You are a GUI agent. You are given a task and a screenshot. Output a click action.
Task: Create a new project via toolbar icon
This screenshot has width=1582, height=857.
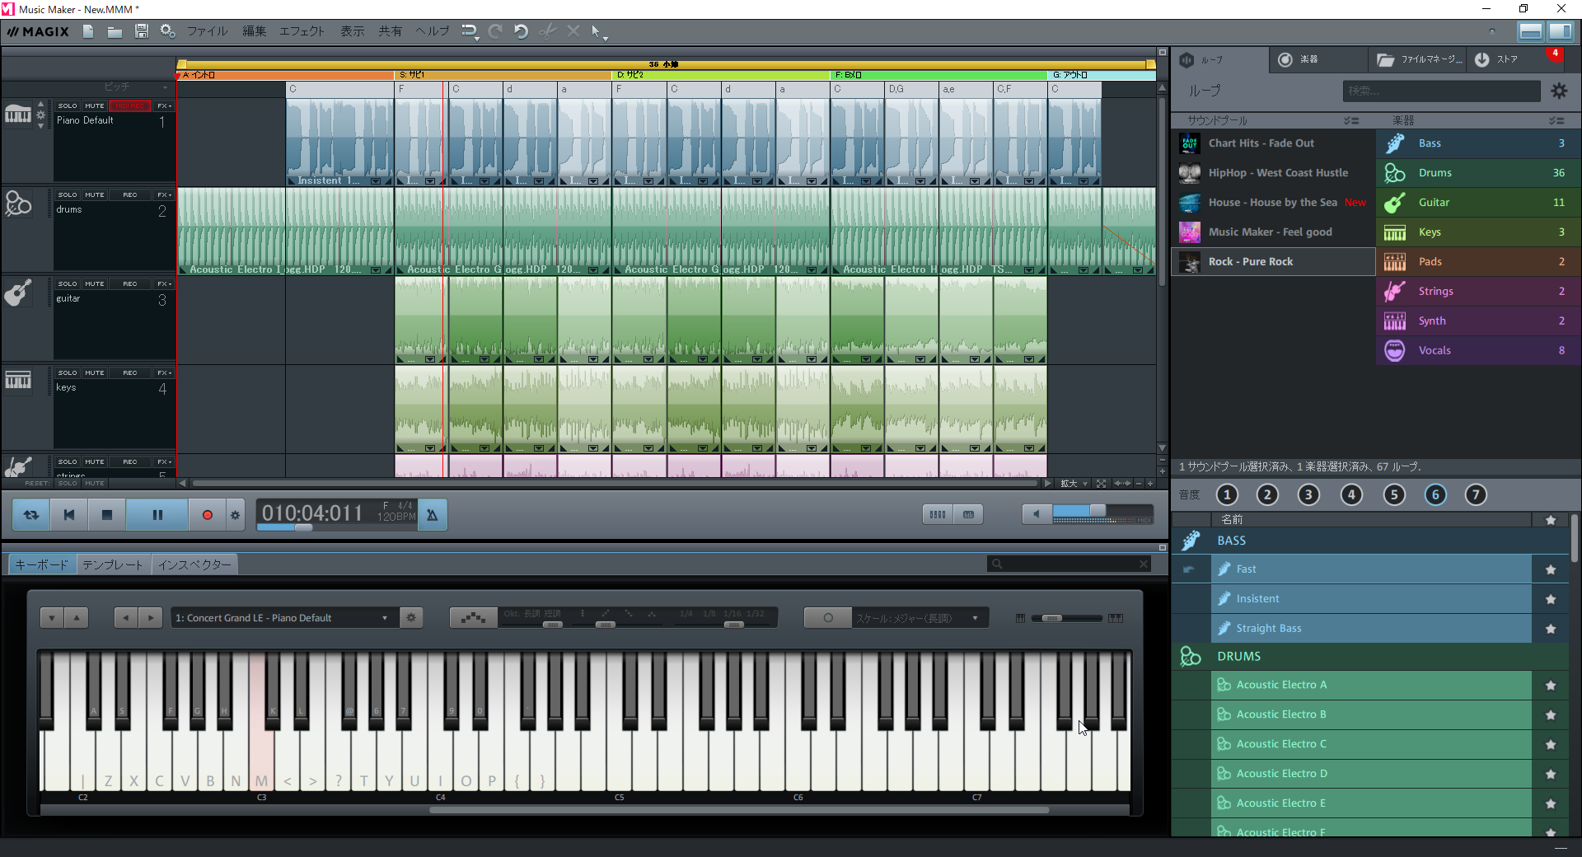pos(88,31)
